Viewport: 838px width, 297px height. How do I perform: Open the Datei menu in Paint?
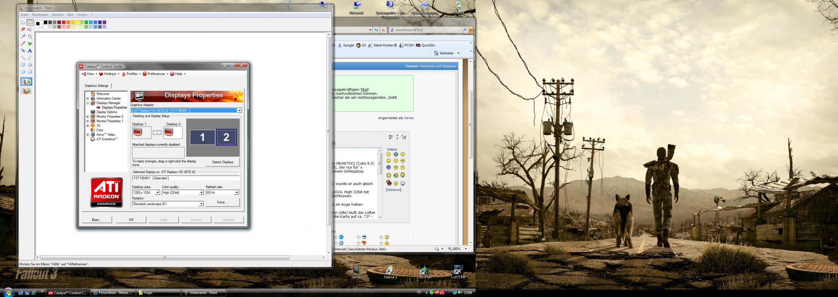pyautogui.click(x=24, y=15)
